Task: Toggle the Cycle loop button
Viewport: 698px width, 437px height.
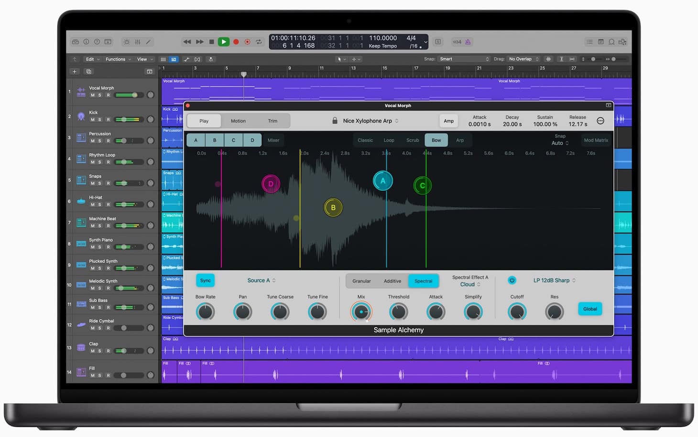Action: click(259, 42)
